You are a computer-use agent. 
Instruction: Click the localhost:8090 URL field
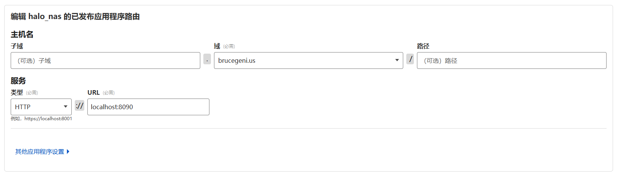[148, 107]
